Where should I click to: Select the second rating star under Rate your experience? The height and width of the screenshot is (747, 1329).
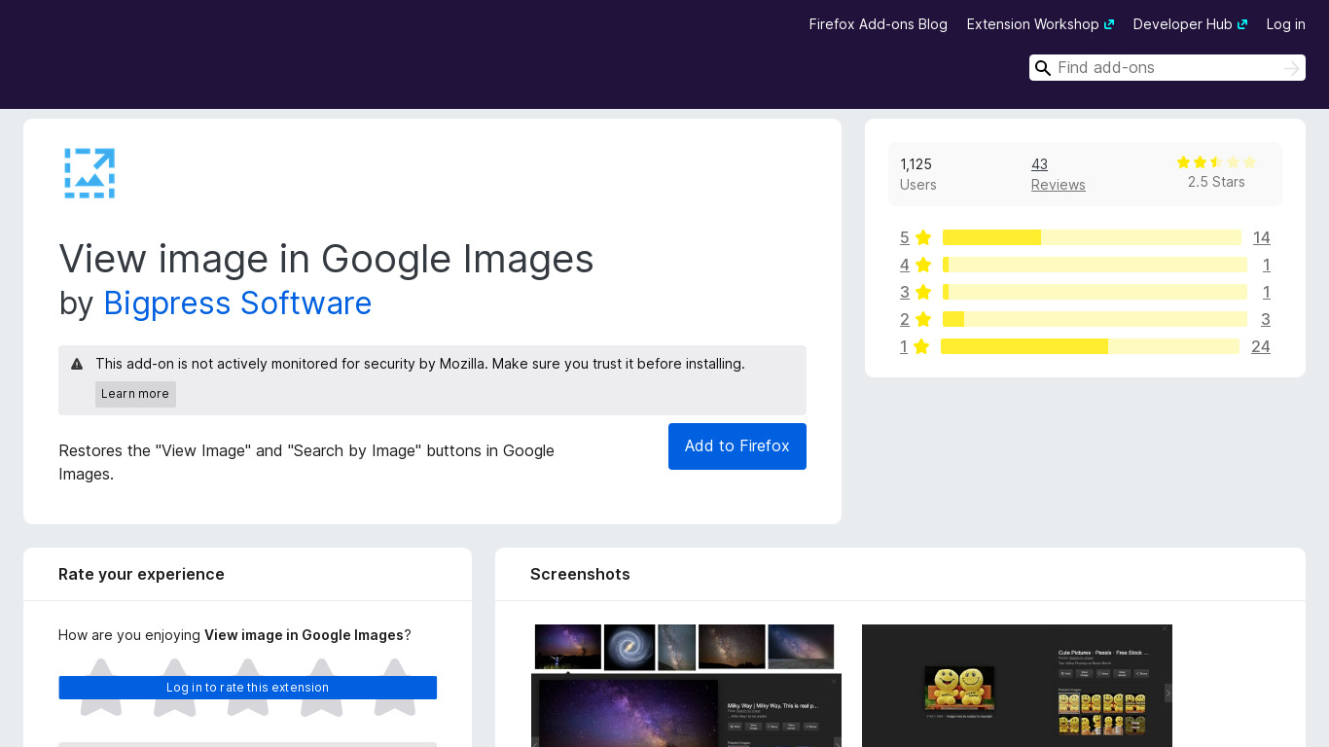pyautogui.click(x=174, y=688)
